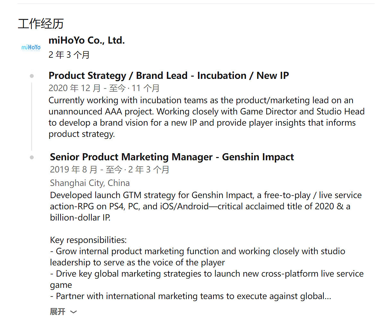Click the vertical timeline connector line
The width and height of the screenshot is (376, 317).
click(x=32, y=116)
